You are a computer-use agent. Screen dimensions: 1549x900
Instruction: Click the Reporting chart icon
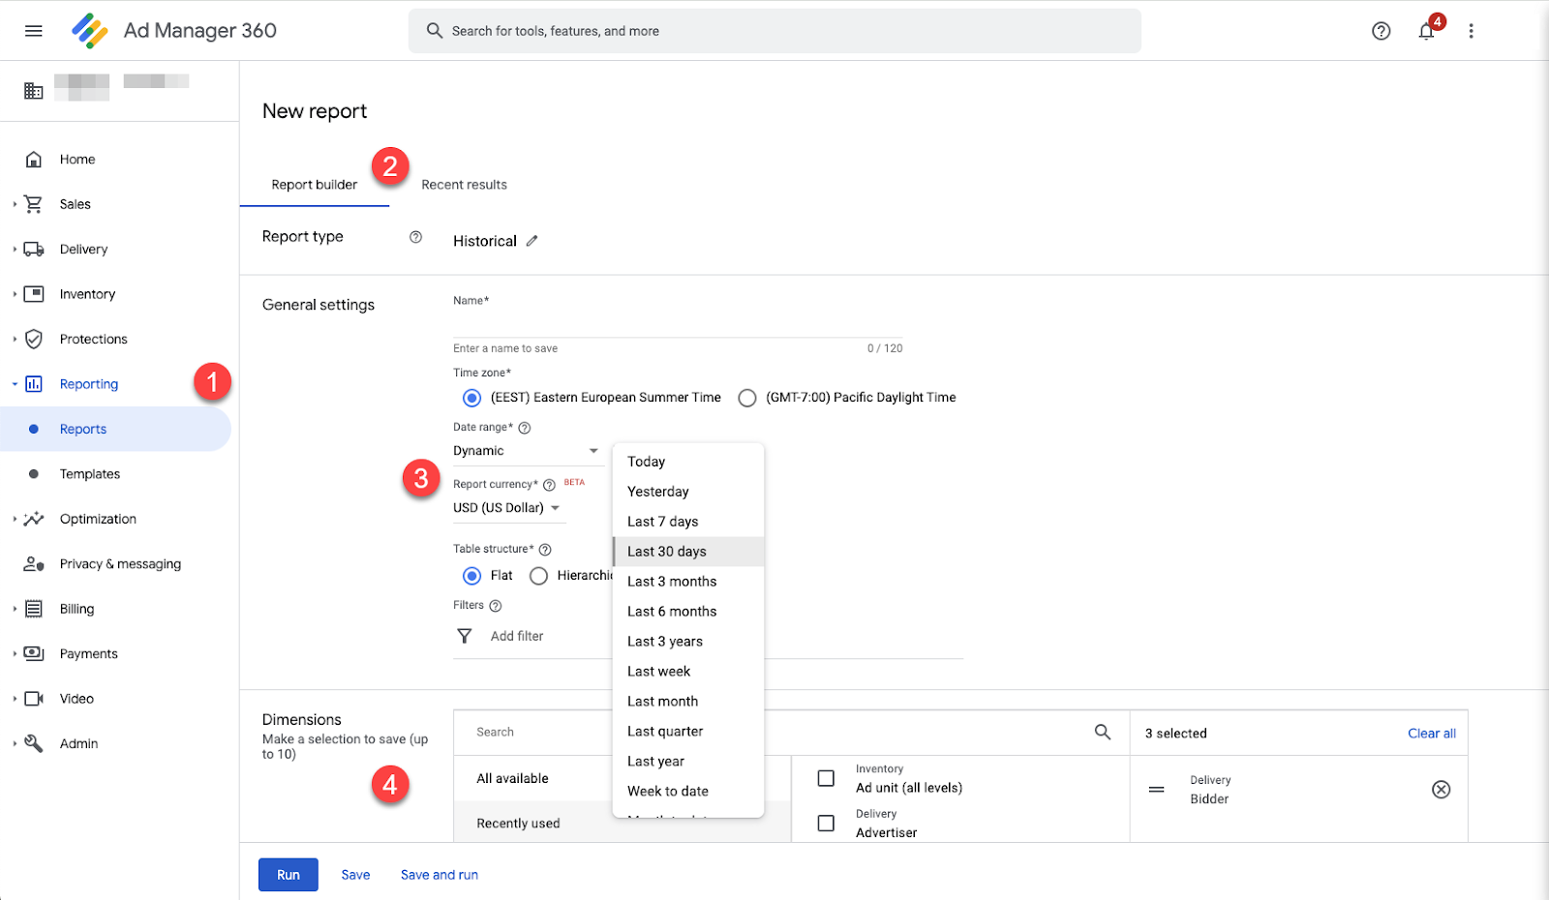tap(34, 384)
